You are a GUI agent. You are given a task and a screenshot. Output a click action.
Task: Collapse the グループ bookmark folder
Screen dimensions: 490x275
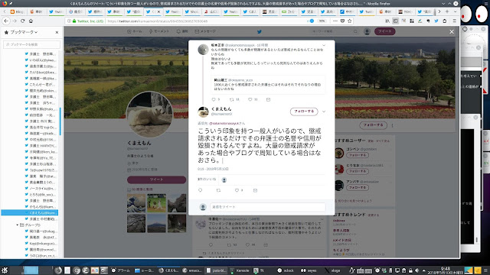(18, 225)
